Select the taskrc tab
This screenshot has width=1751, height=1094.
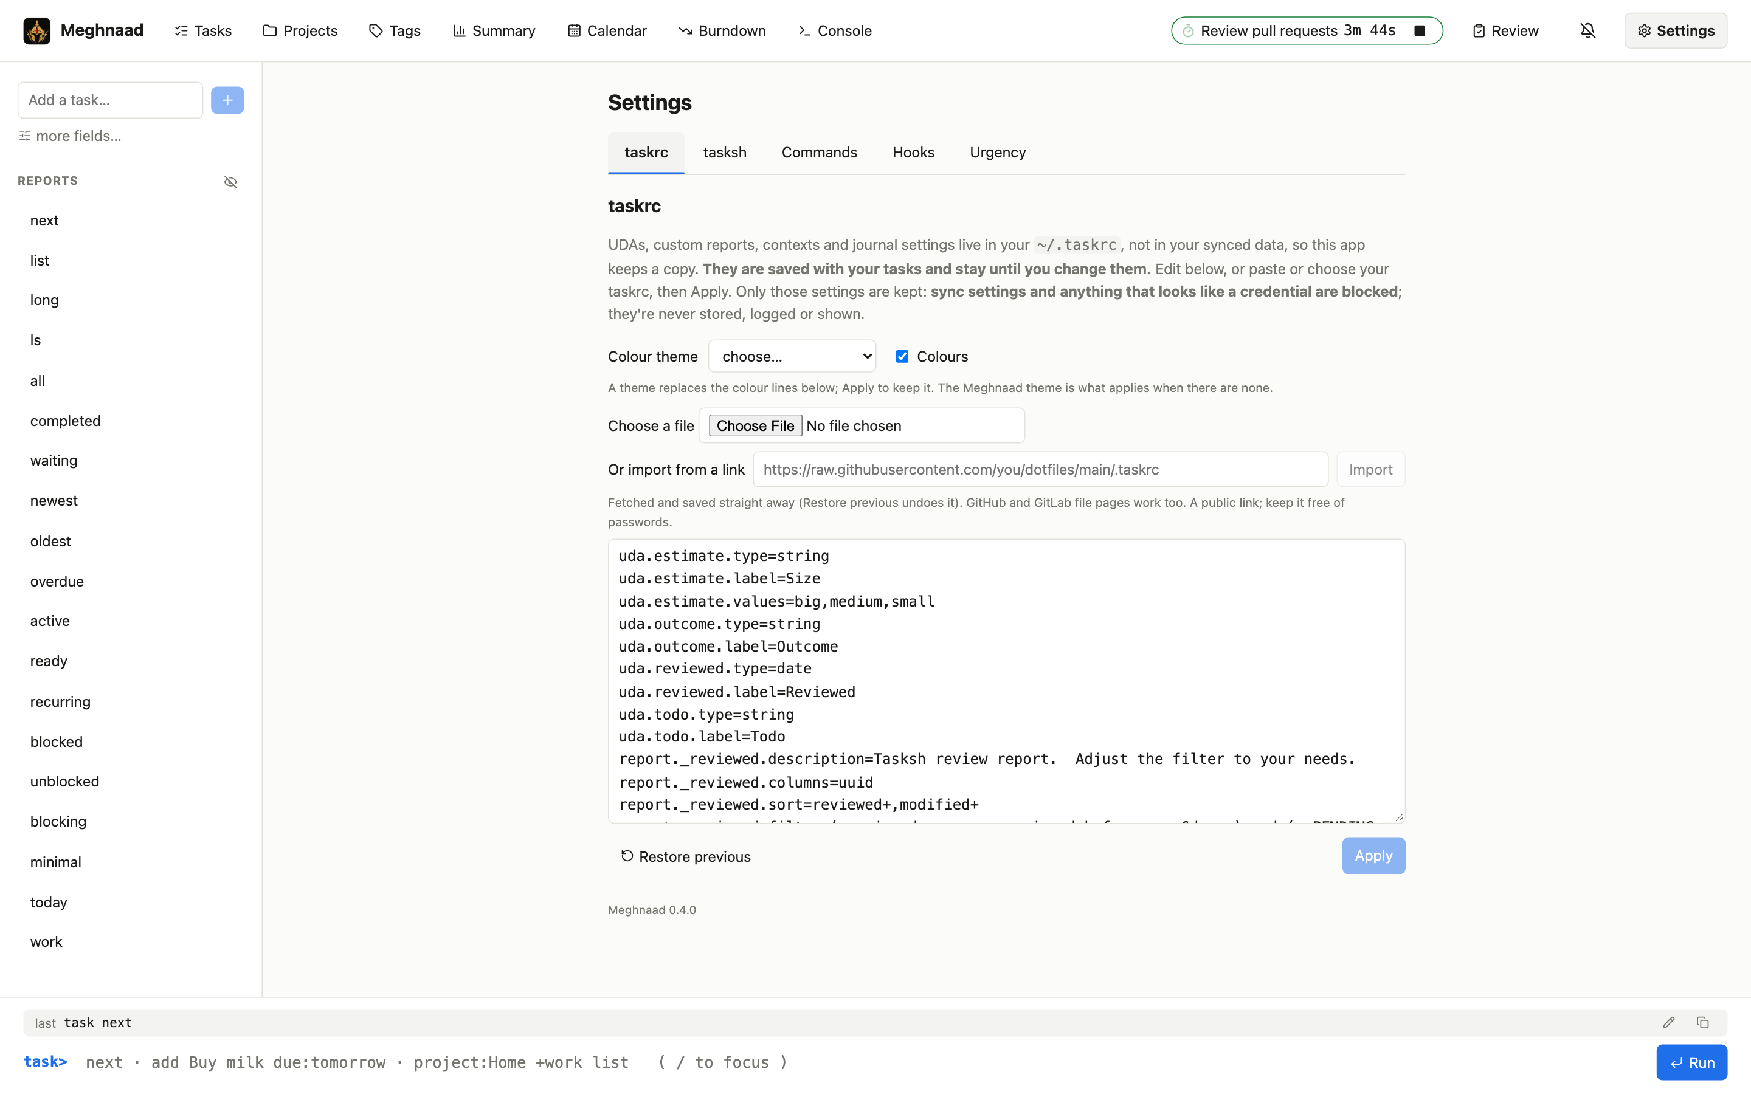(646, 153)
